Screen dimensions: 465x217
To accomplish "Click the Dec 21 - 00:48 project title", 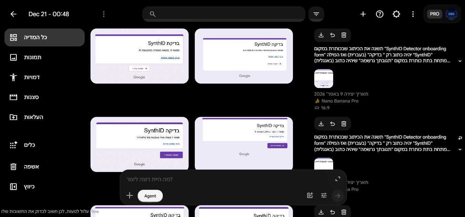I will [x=49, y=14].
